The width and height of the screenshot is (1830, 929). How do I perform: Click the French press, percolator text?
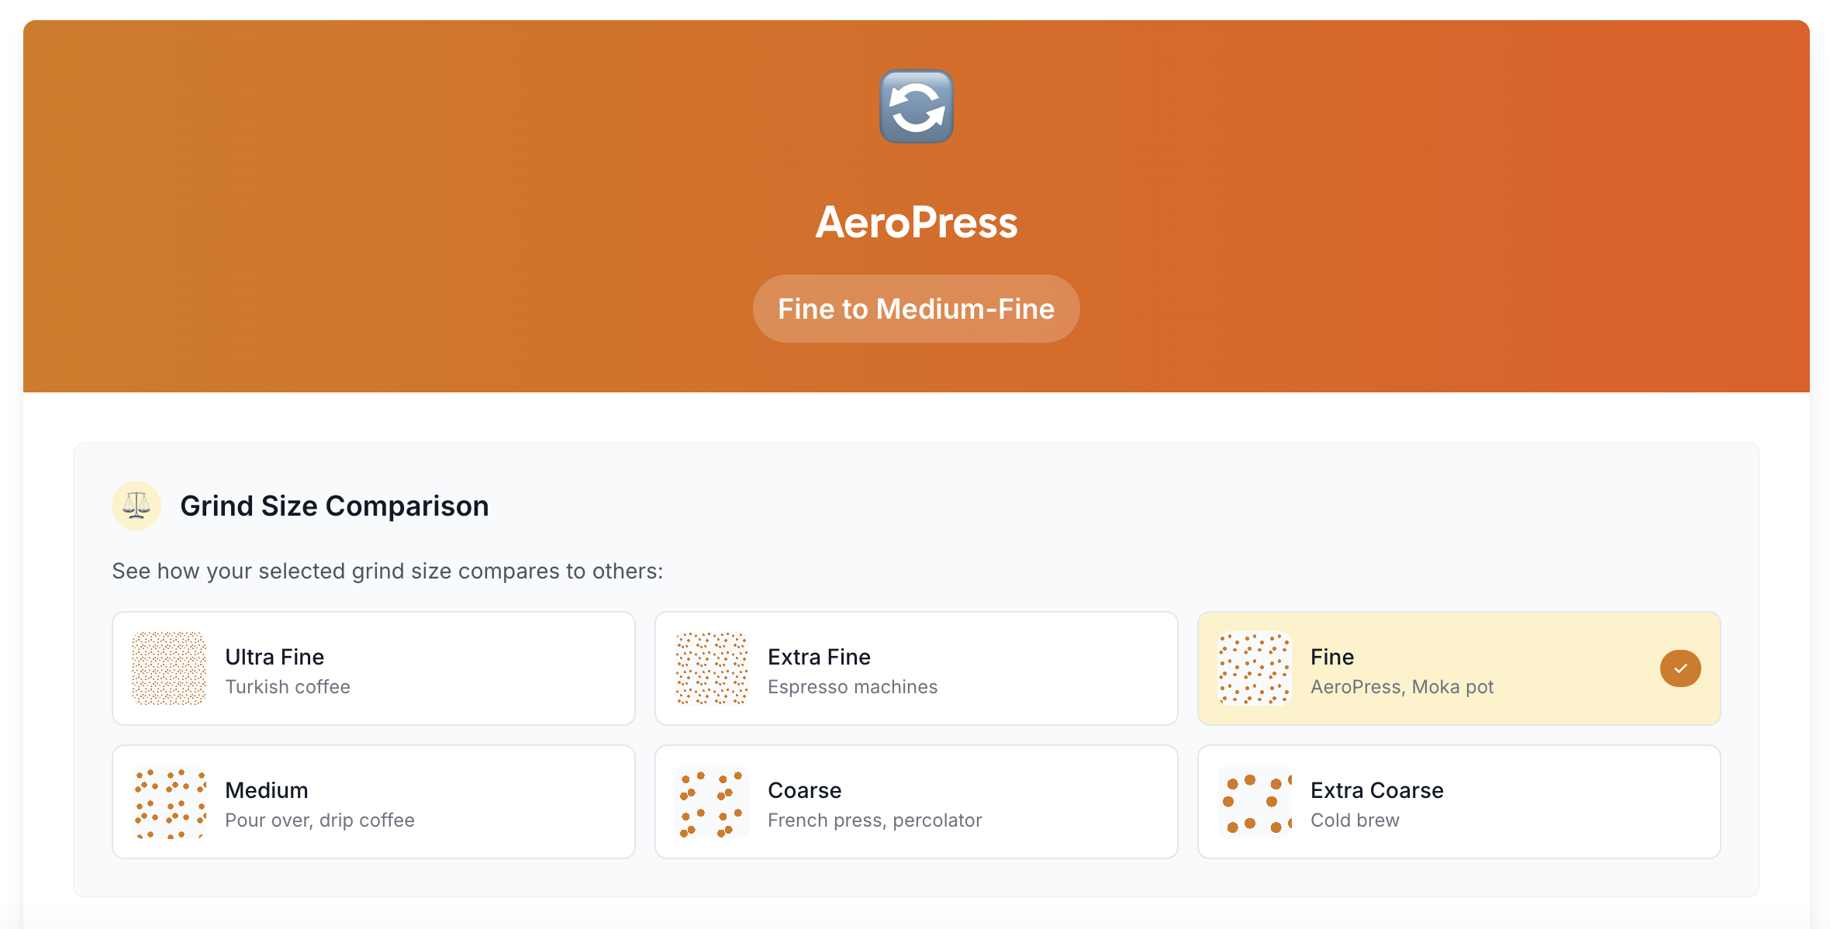pyautogui.click(x=874, y=820)
